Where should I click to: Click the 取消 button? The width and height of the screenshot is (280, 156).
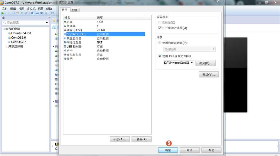pyautogui.click(x=190, y=150)
